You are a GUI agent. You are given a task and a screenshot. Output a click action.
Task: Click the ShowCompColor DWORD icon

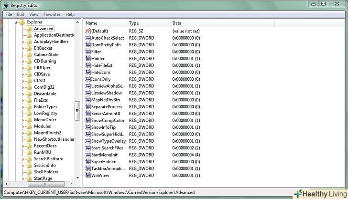coord(87,120)
